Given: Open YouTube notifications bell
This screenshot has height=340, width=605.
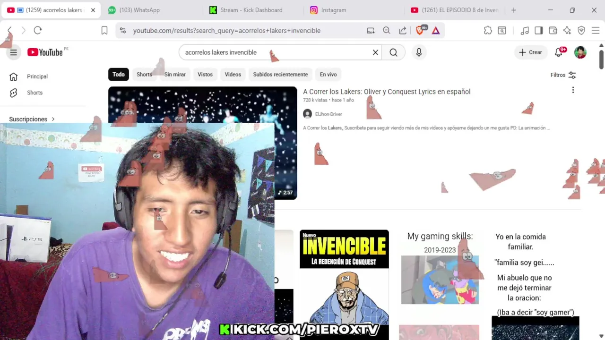Looking at the screenshot, I should [x=559, y=52].
